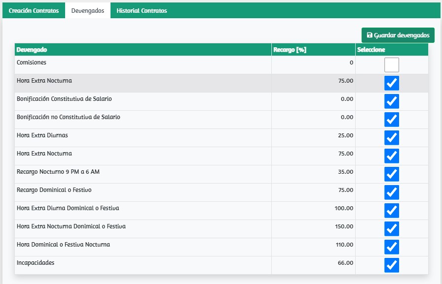The width and height of the screenshot is (442, 284).
Task: Toggle the Hora Extra Diurnas checkbox
Action: click(392, 138)
